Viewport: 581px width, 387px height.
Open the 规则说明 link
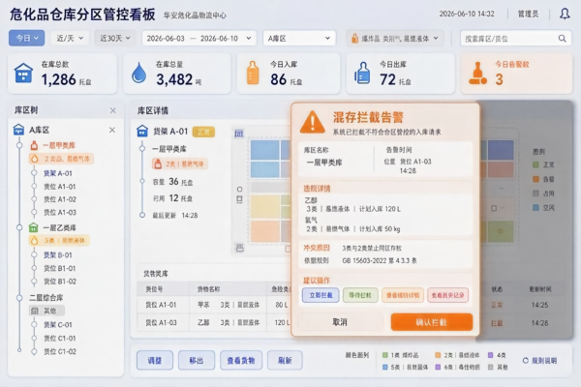(x=540, y=361)
